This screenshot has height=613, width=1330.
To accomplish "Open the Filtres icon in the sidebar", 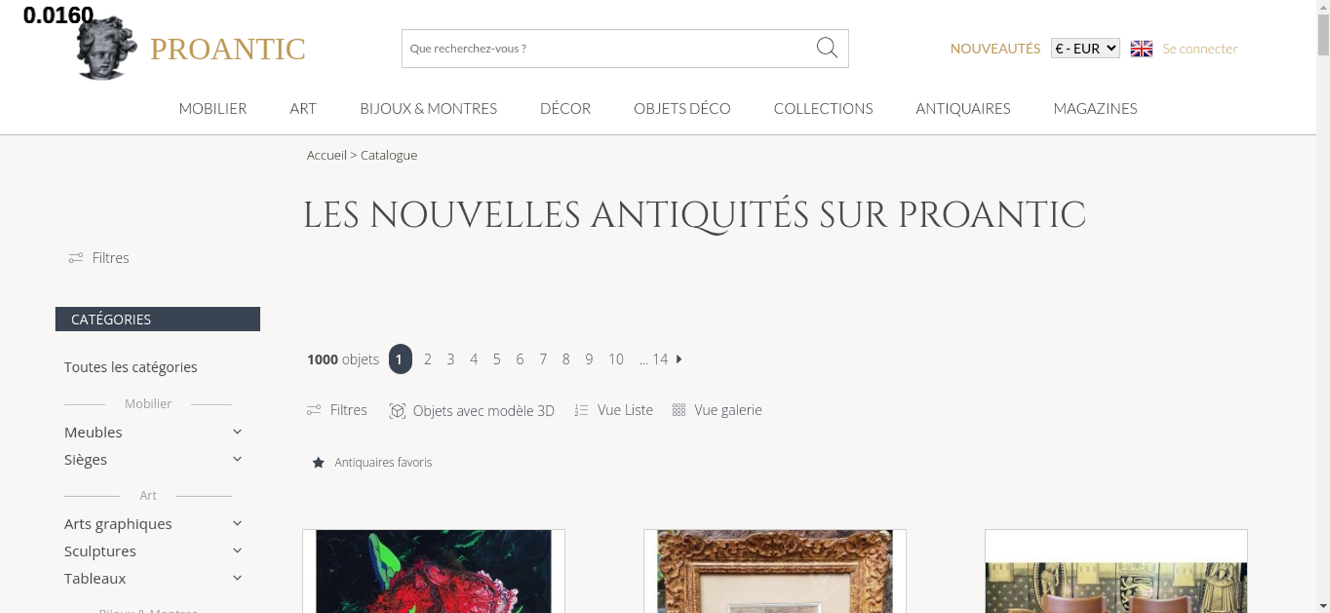I will pyautogui.click(x=76, y=258).
